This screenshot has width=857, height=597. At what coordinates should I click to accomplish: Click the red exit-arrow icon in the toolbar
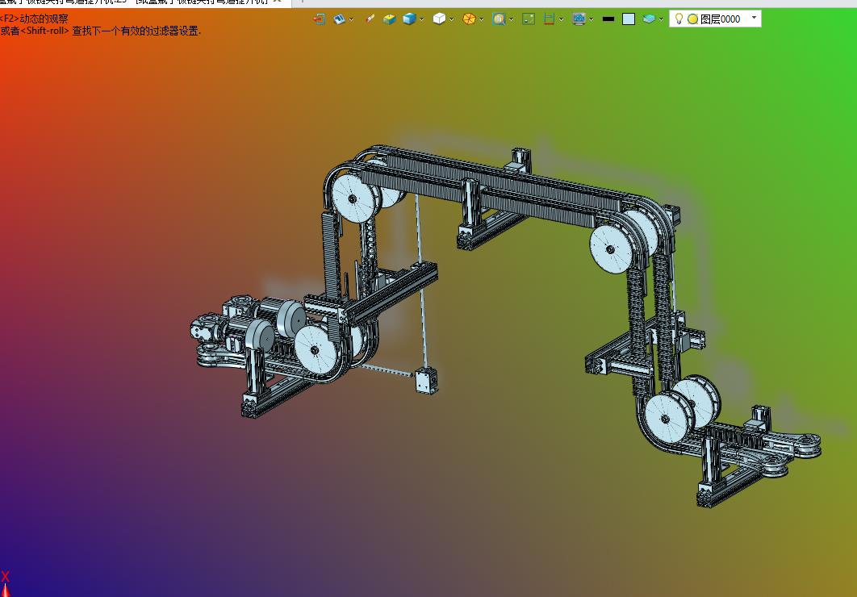click(320, 19)
